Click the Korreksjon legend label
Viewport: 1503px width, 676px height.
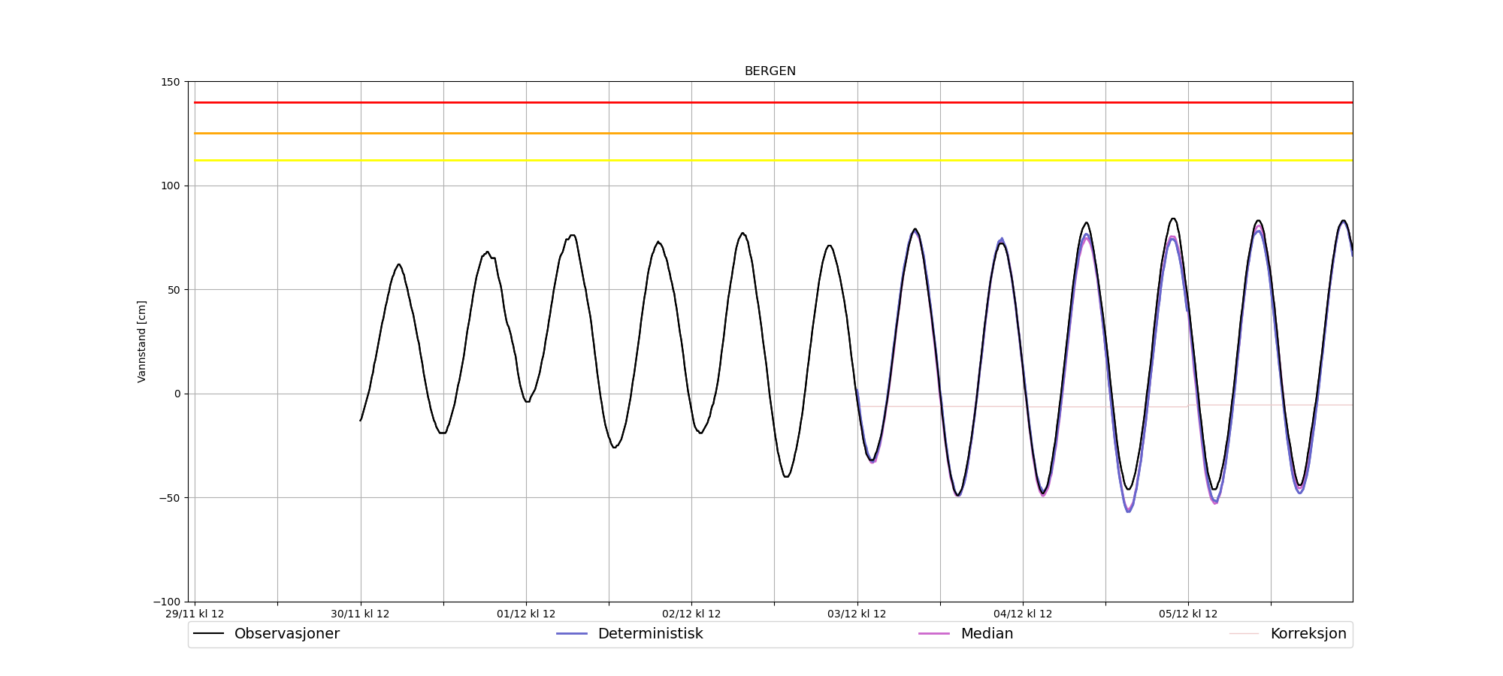click(x=1308, y=634)
